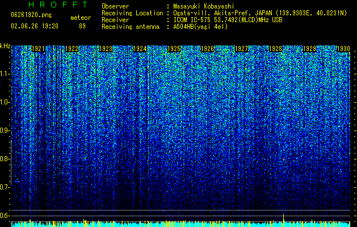The image size is (357, 227).
Task: Click the 1925 time marker
Action: [174, 49]
